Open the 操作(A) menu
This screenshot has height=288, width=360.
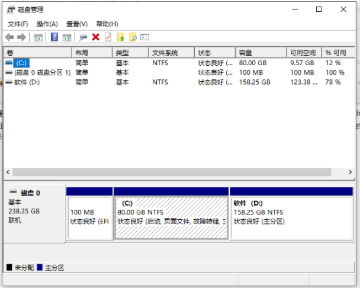(47, 24)
